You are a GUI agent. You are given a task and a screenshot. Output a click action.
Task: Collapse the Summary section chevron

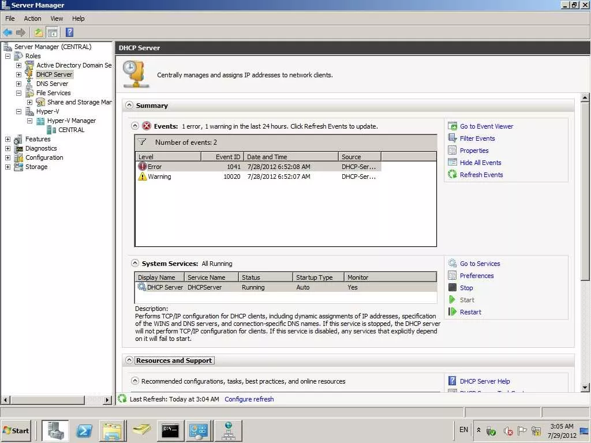tap(129, 105)
